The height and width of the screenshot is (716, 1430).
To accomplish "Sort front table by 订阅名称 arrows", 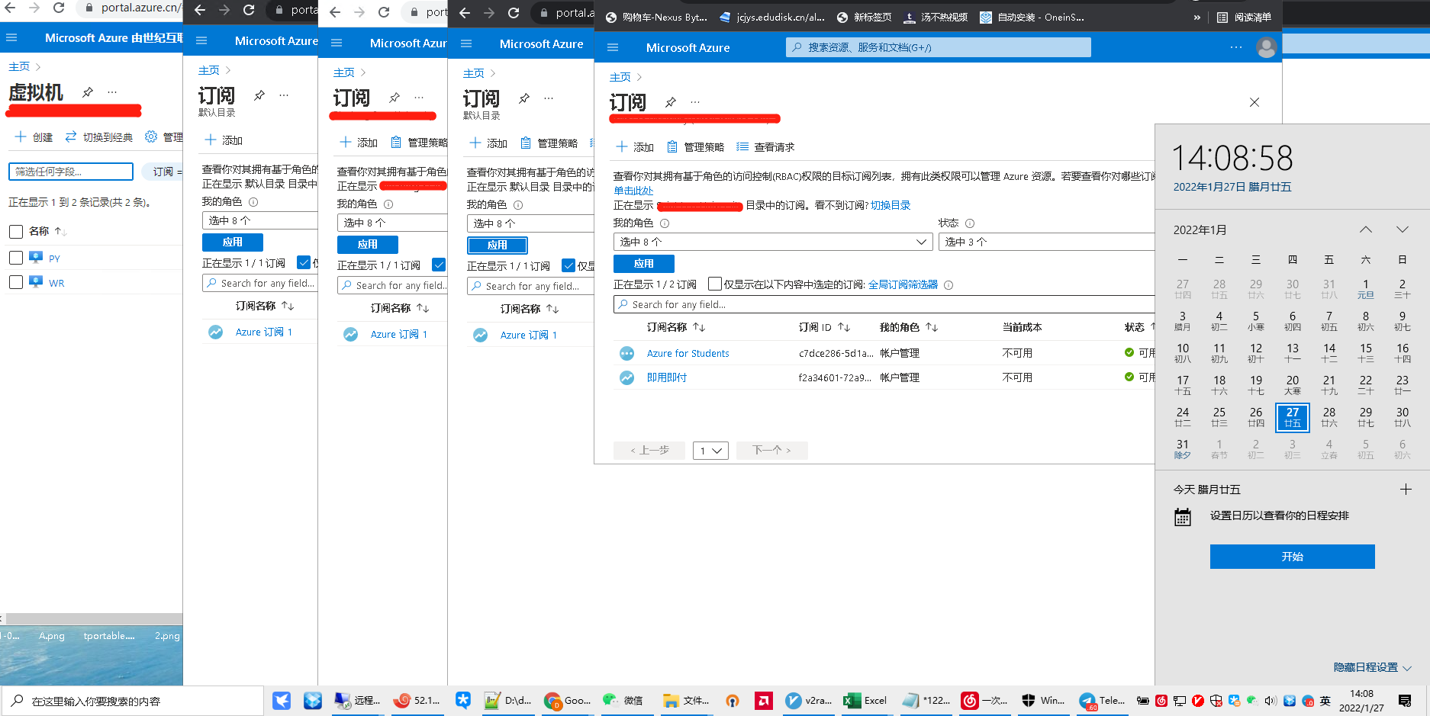I will point(699,327).
